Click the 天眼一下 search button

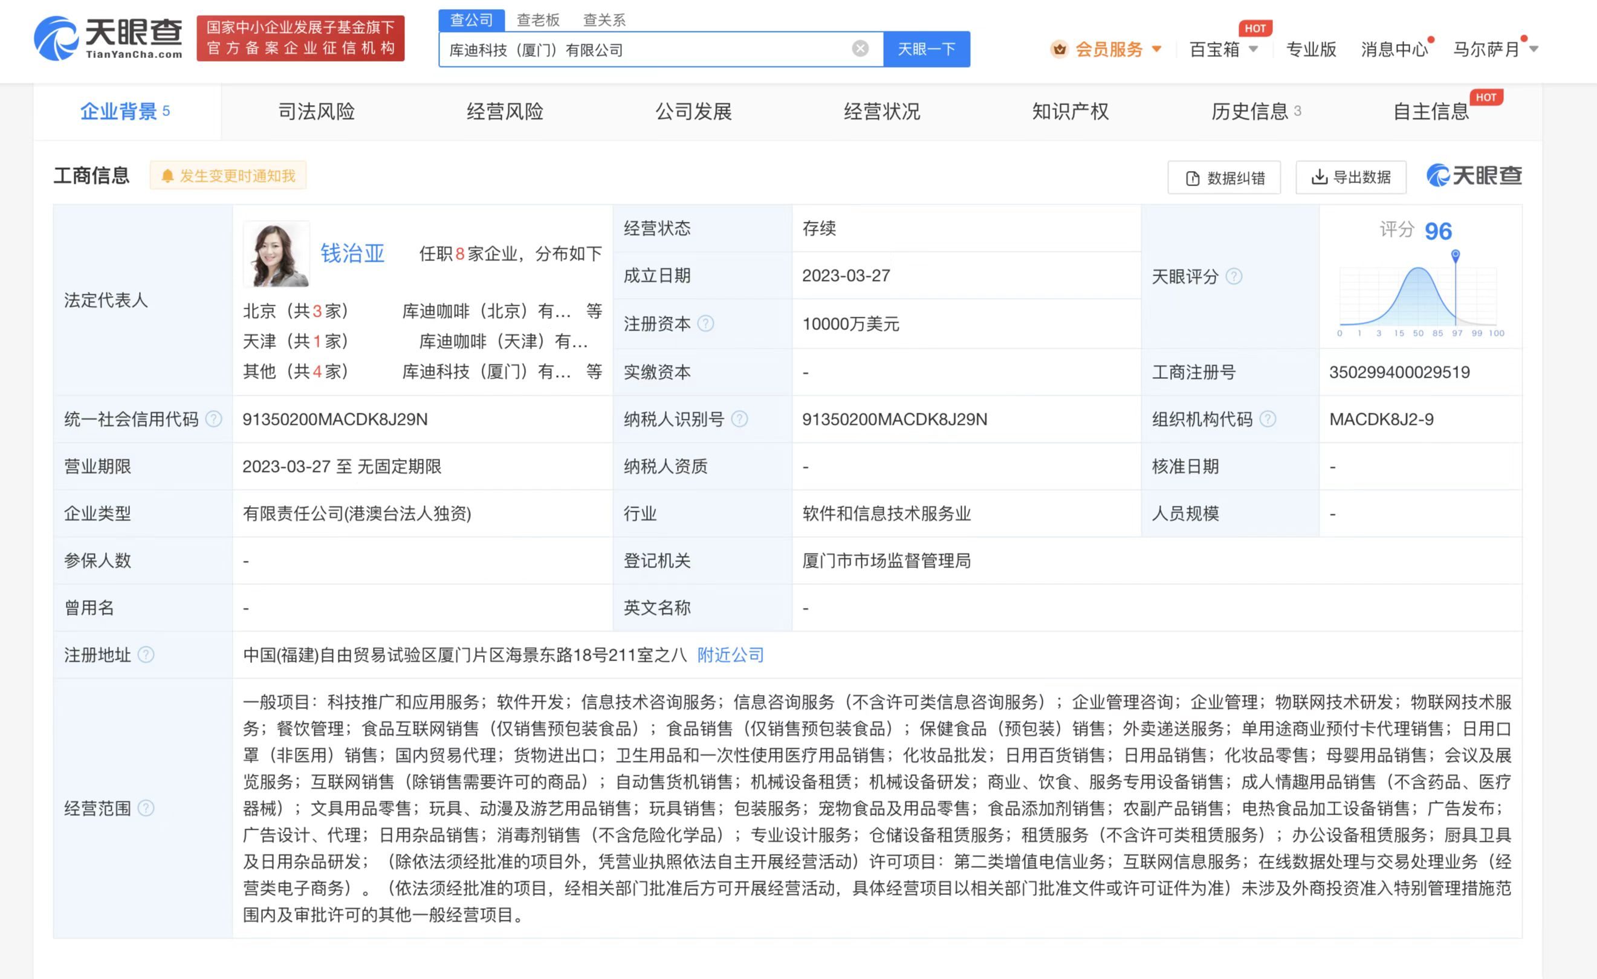click(x=927, y=48)
